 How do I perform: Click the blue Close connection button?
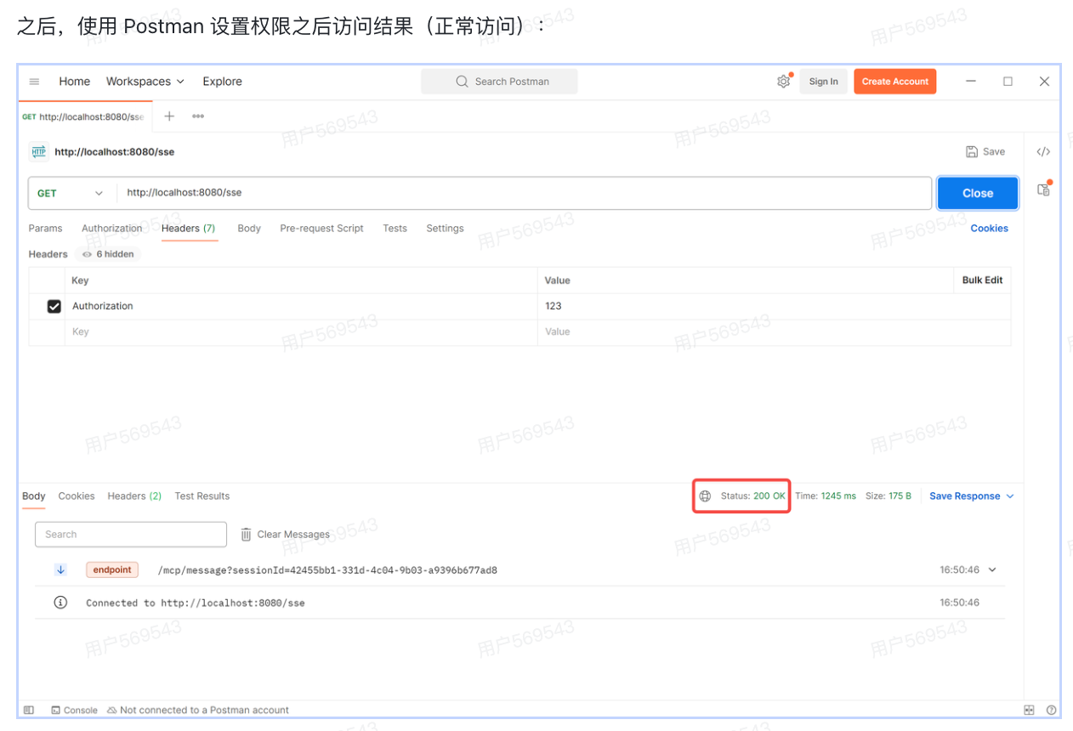click(978, 193)
